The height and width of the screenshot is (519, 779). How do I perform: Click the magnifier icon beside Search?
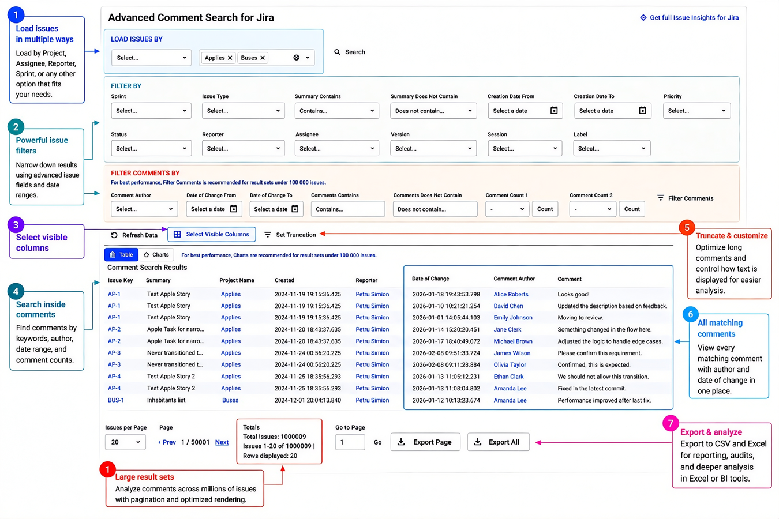338,52
